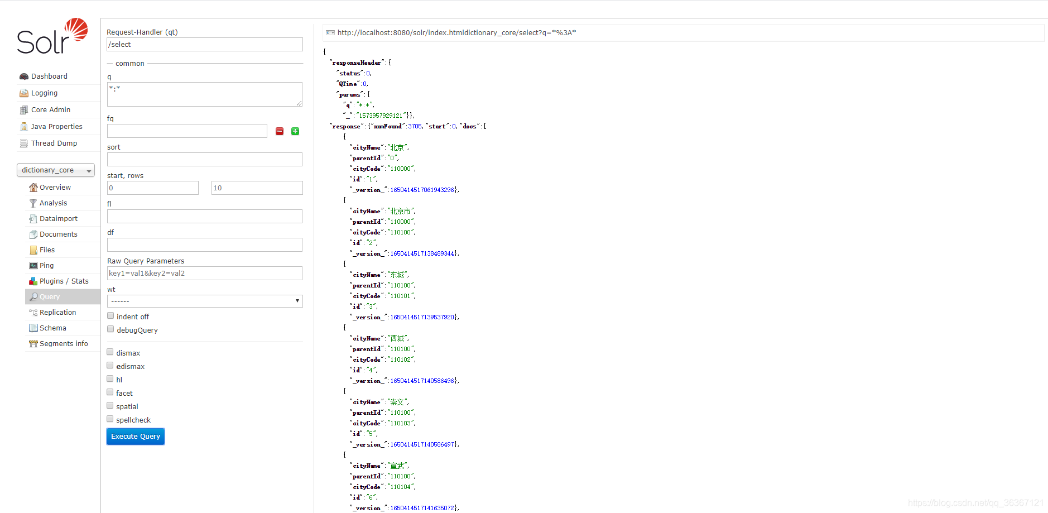Click the fq filter query field
1048x513 pixels.
pyautogui.click(x=187, y=131)
